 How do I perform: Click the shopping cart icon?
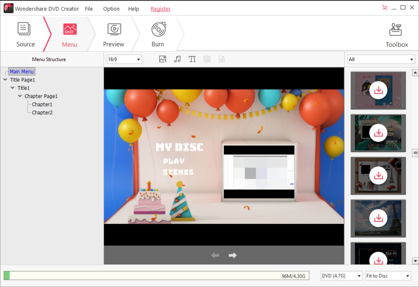point(384,8)
